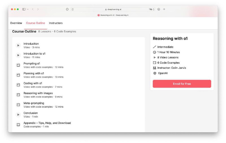Click the Video with code examples · 9 mins label
This screenshot has height=143, width=226.
pos(43,97)
